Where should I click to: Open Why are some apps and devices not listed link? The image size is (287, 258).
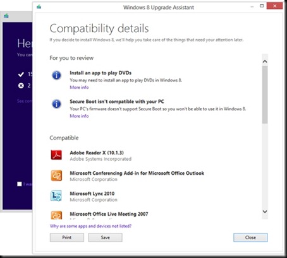[x=90, y=226]
